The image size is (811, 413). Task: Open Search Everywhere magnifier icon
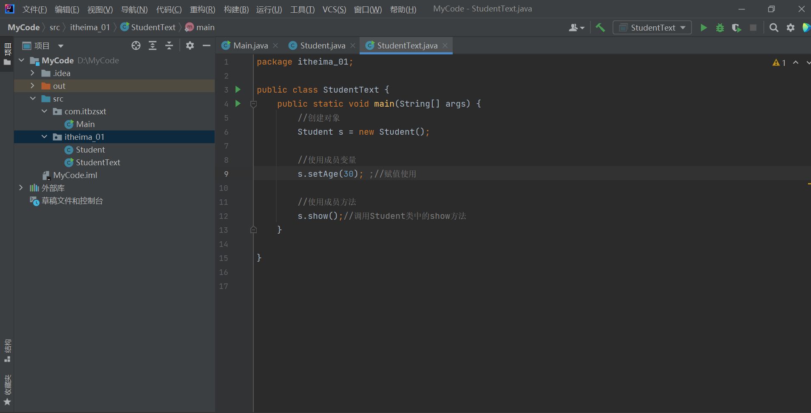tap(774, 28)
